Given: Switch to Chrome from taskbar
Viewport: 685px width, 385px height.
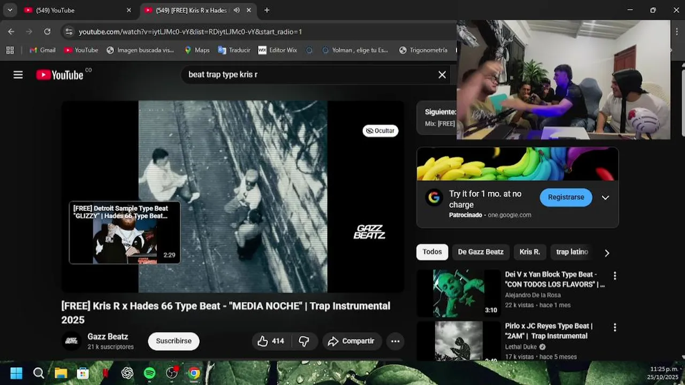Looking at the screenshot, I should [x=194, y=373].
